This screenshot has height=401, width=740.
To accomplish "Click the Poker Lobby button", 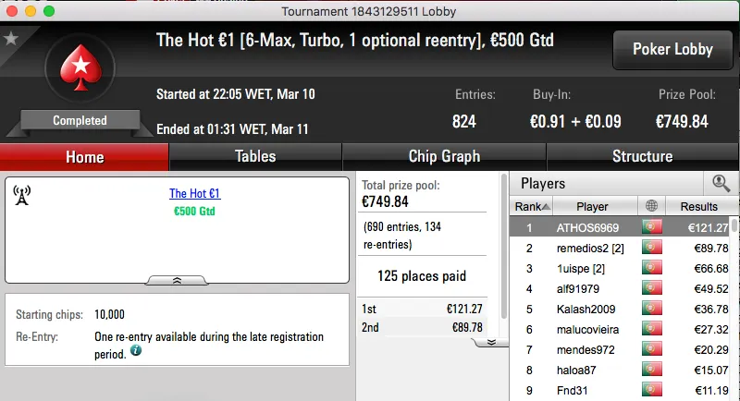I will point(671,50).
